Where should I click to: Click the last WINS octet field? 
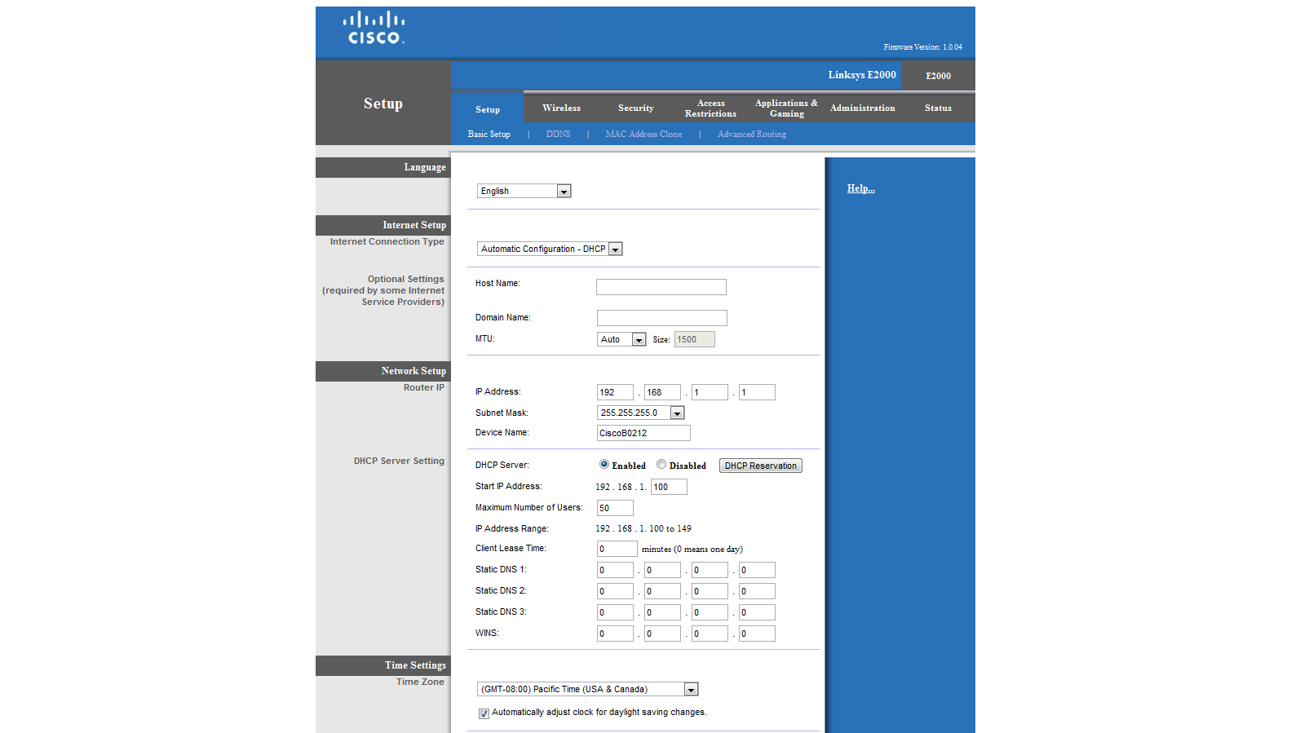[757, 634]
